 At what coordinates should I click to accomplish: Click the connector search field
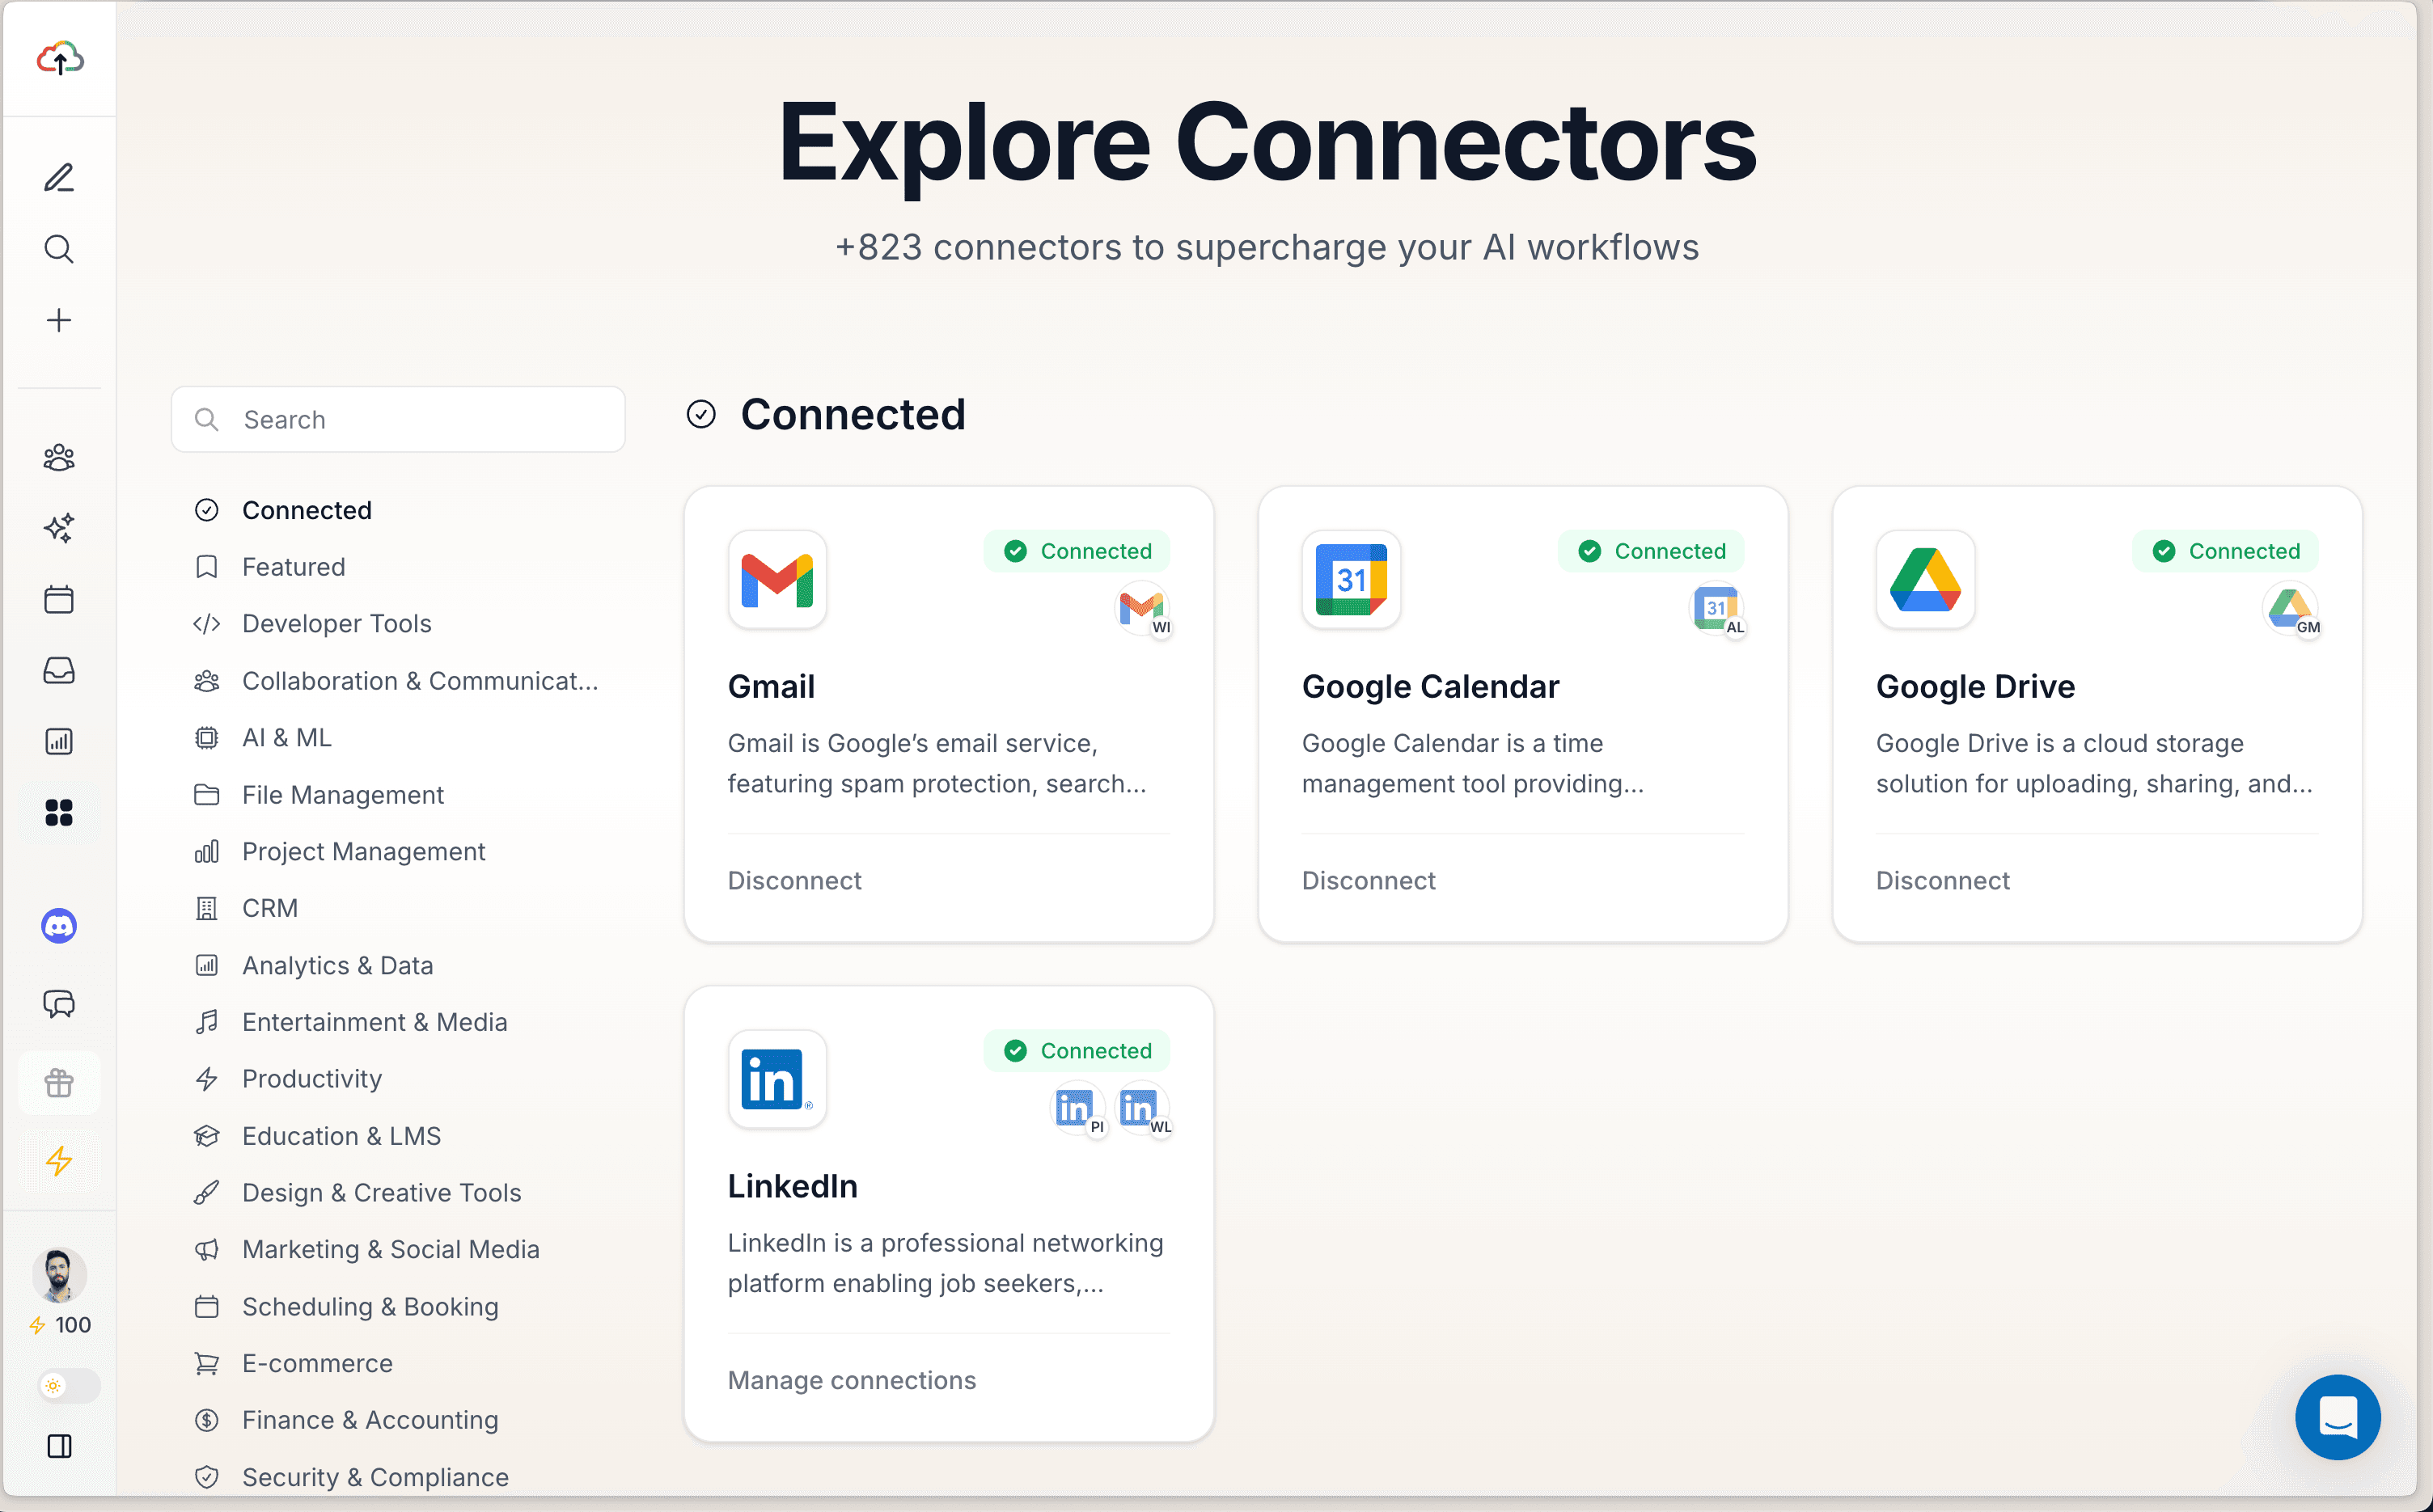click(x=398, y=419)
